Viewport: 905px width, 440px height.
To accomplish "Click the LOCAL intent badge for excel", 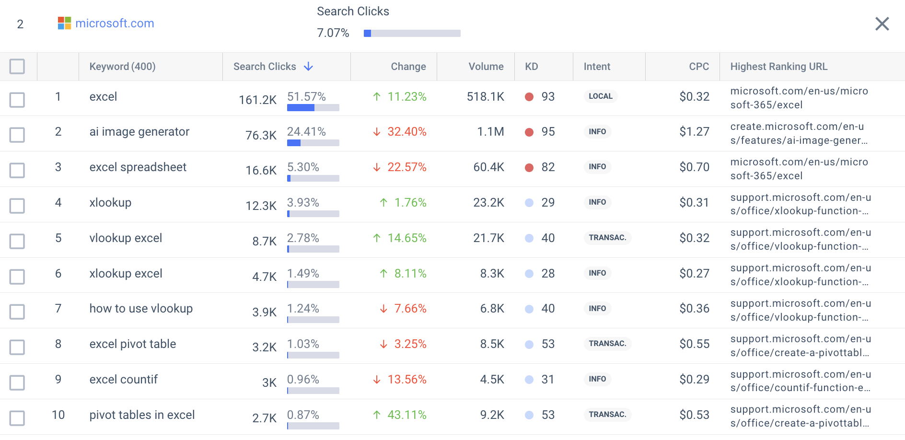I will [601, 96].
